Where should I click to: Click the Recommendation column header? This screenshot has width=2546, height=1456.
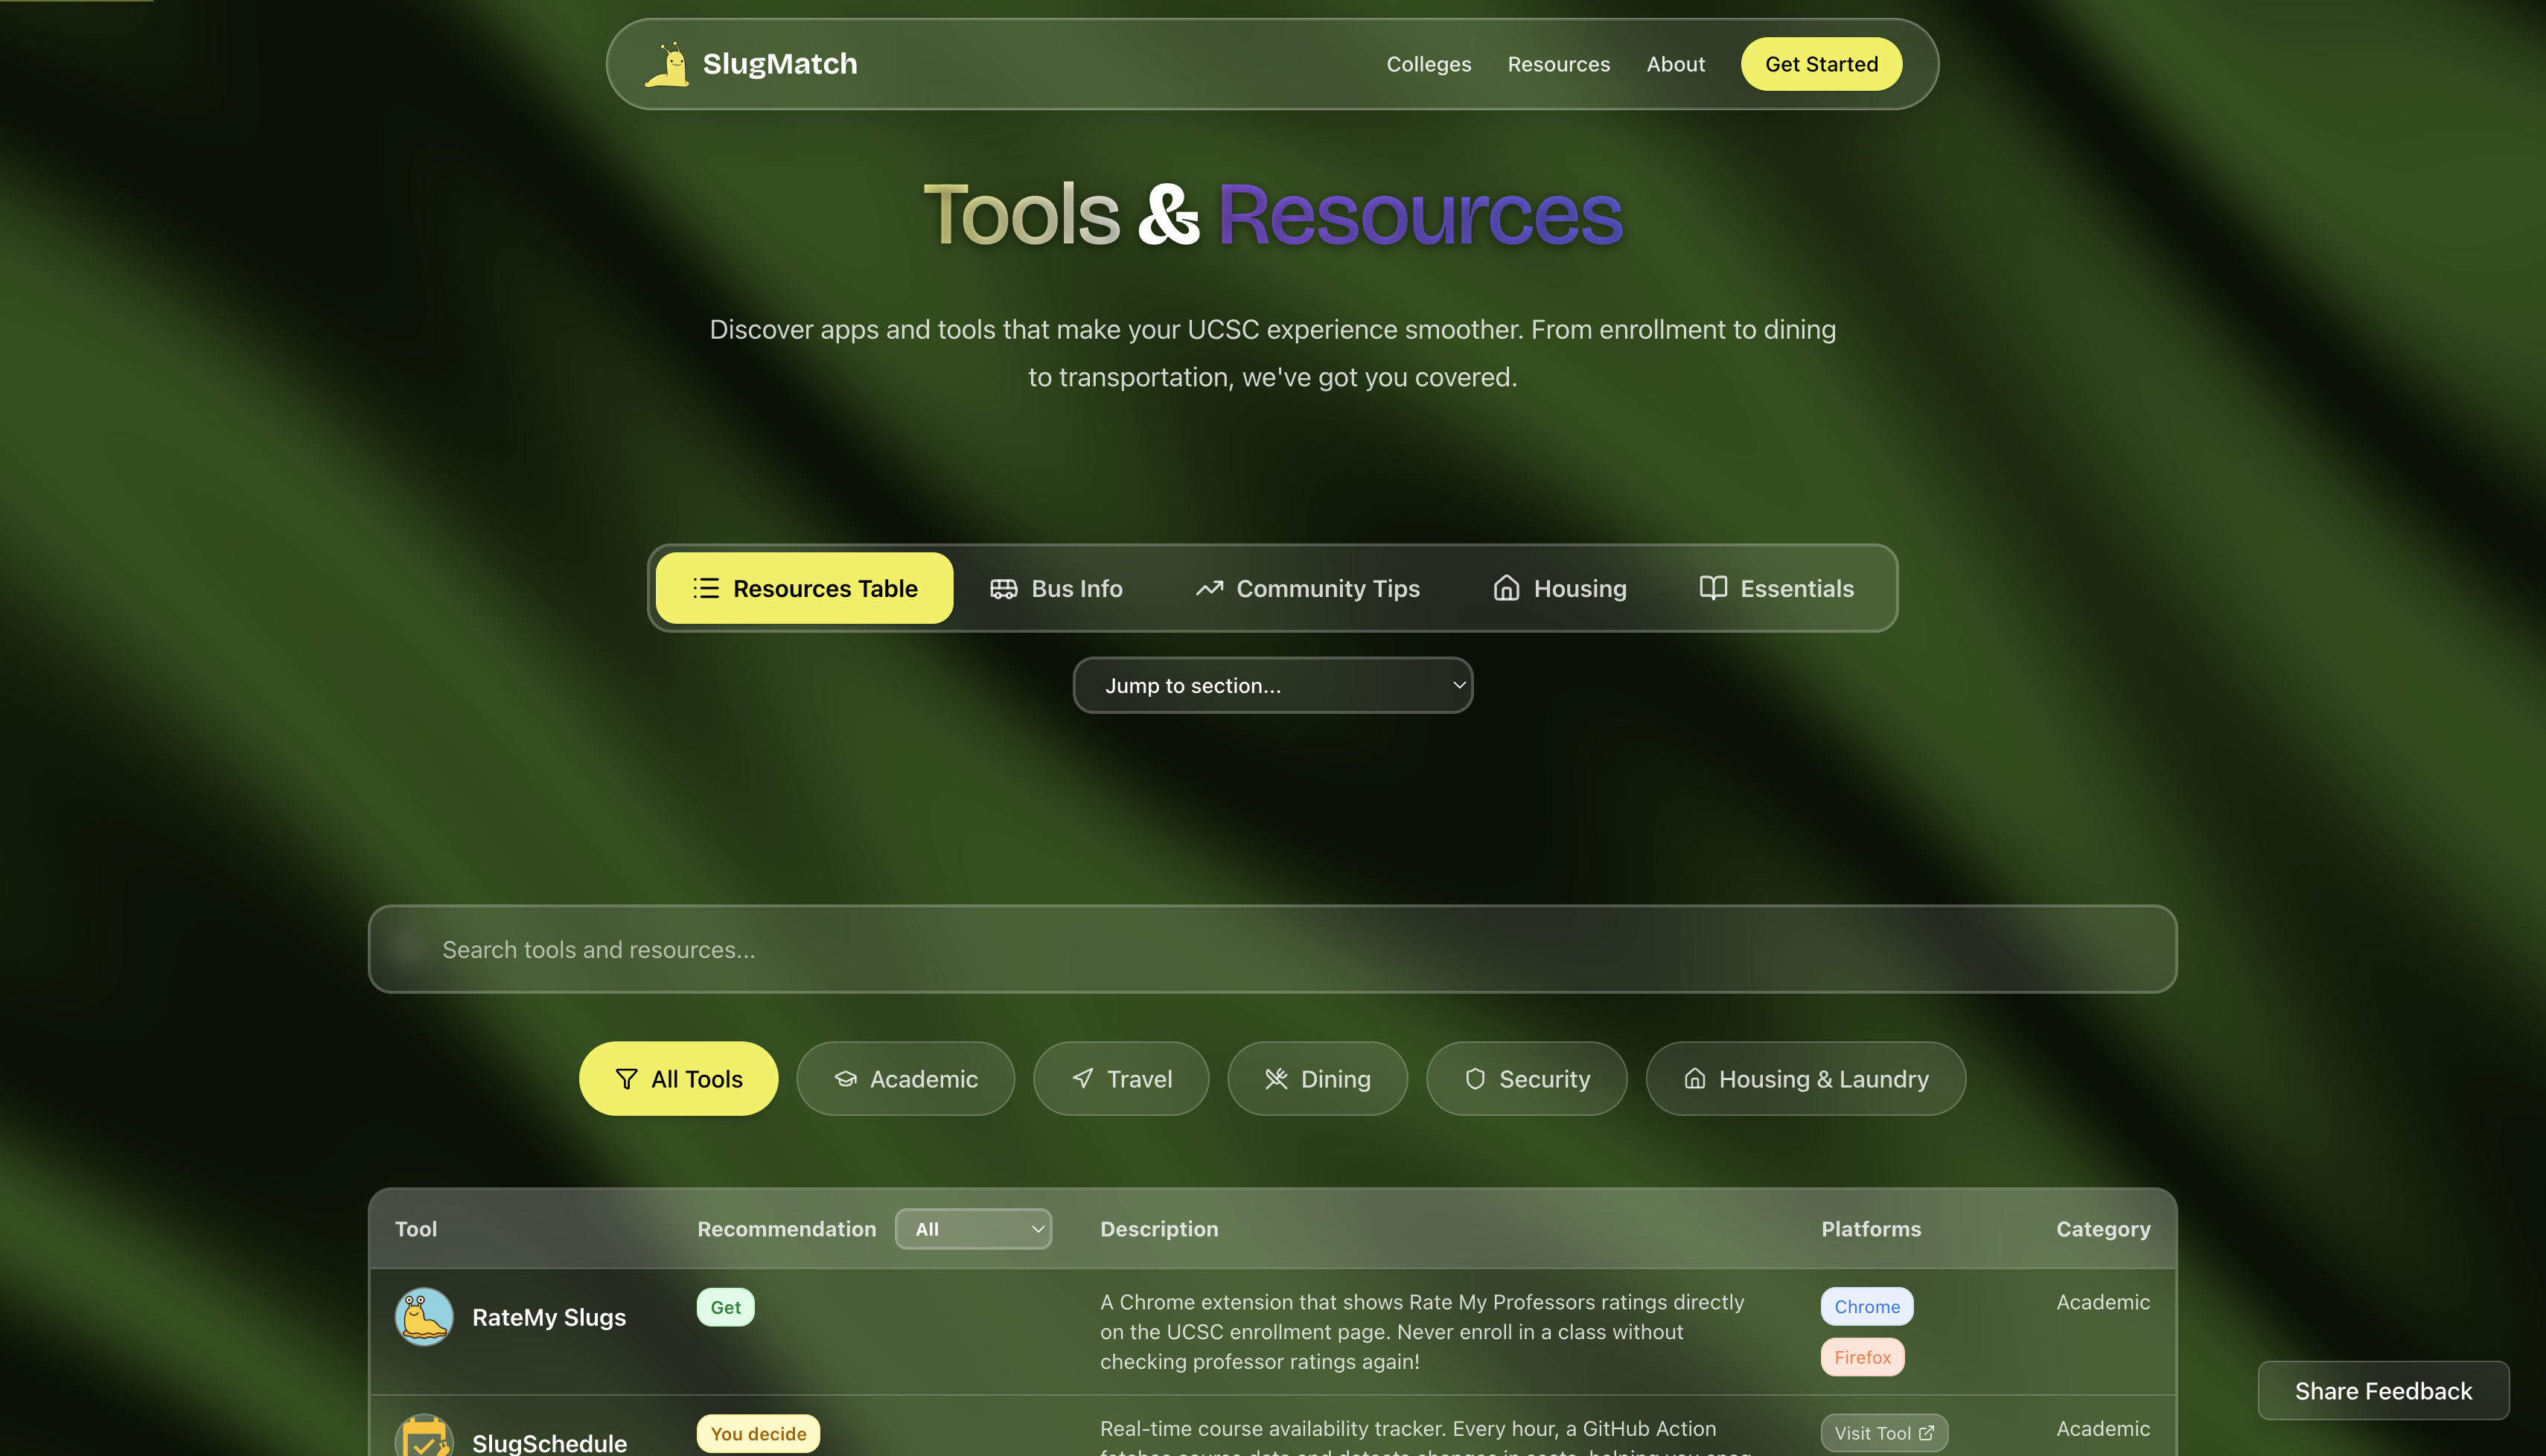(786, 1229)
